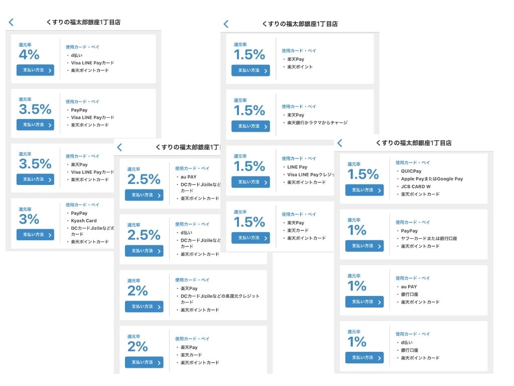Image resolution: width=514 pixels, height=386 pixels.
Task: Open 支払い方法 for the 4% d払い offer
Action: pos(35,70)
